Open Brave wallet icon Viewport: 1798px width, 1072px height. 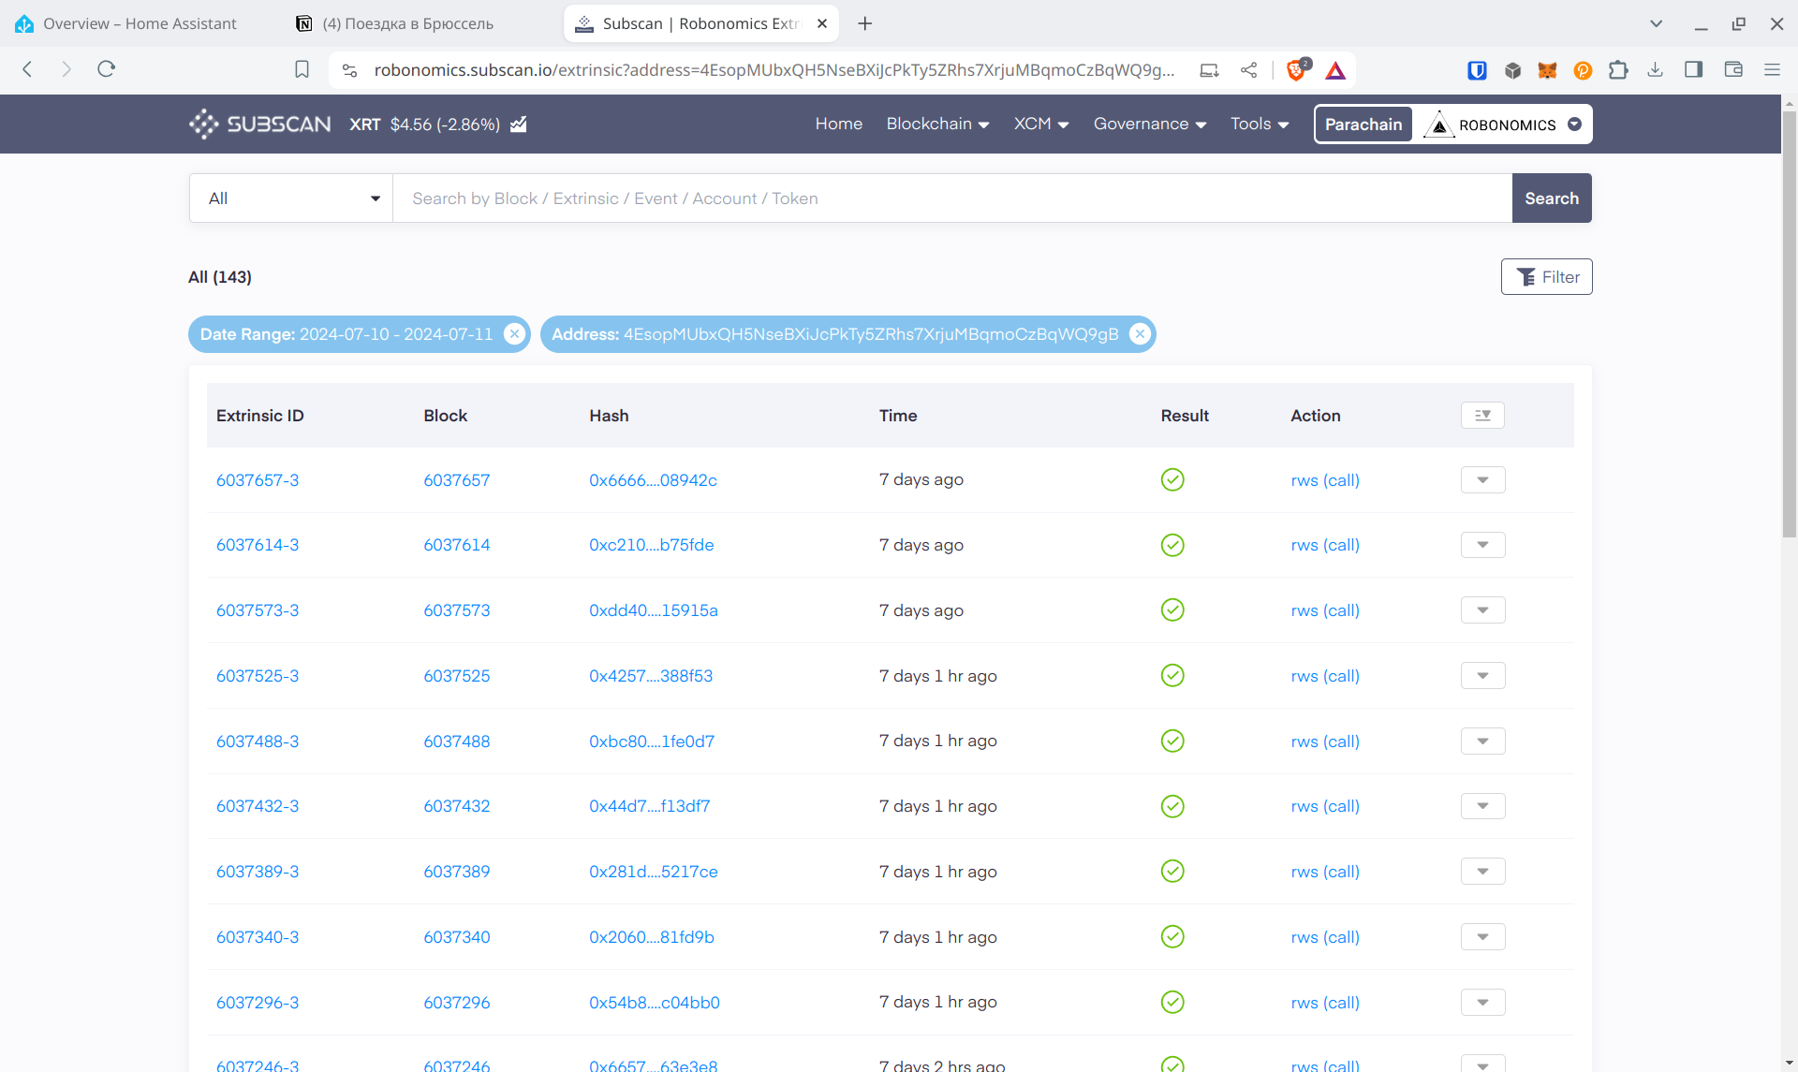click(1732, 70)
